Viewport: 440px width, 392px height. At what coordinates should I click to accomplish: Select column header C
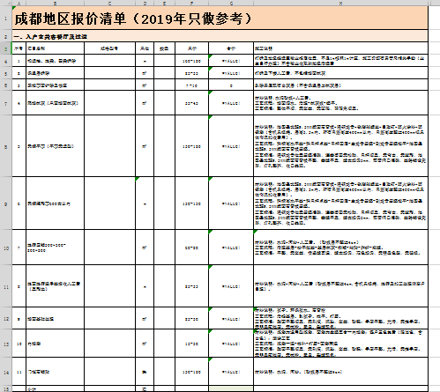[109, 3]
